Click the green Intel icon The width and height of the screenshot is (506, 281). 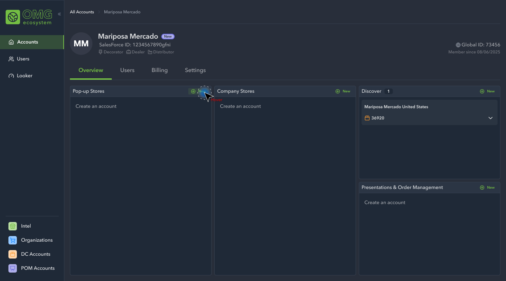coord(13,226)
